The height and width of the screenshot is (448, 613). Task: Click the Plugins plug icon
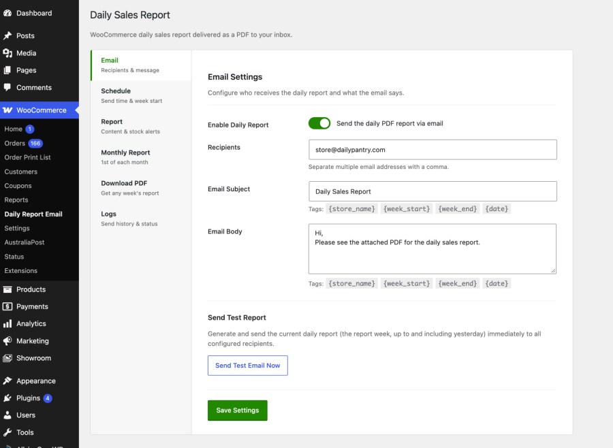click(x=7, y=398)
